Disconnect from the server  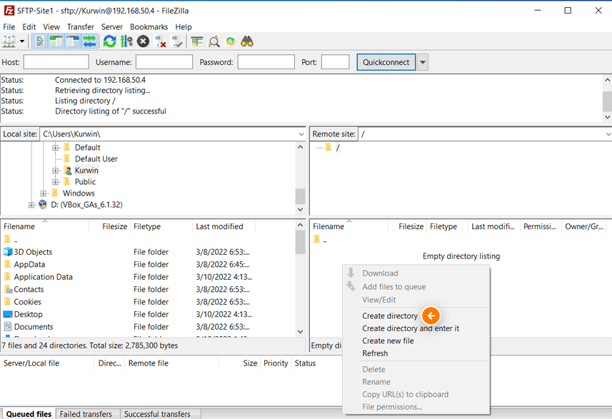tap(159, 41)
